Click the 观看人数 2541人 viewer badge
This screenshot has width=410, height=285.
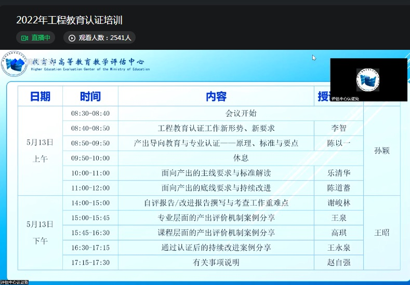(x=99, y=38)
